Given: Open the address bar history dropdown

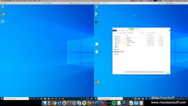Looking at the screenshot, I should (x=141, y=33).
